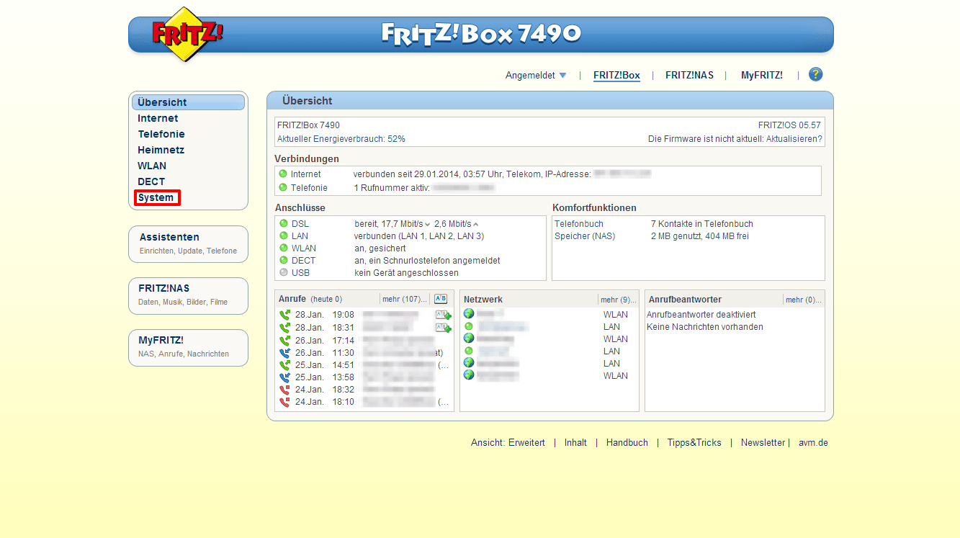Click Aktualisieren? firmware update link
The image size is (960, 538).
pos(794,139)
